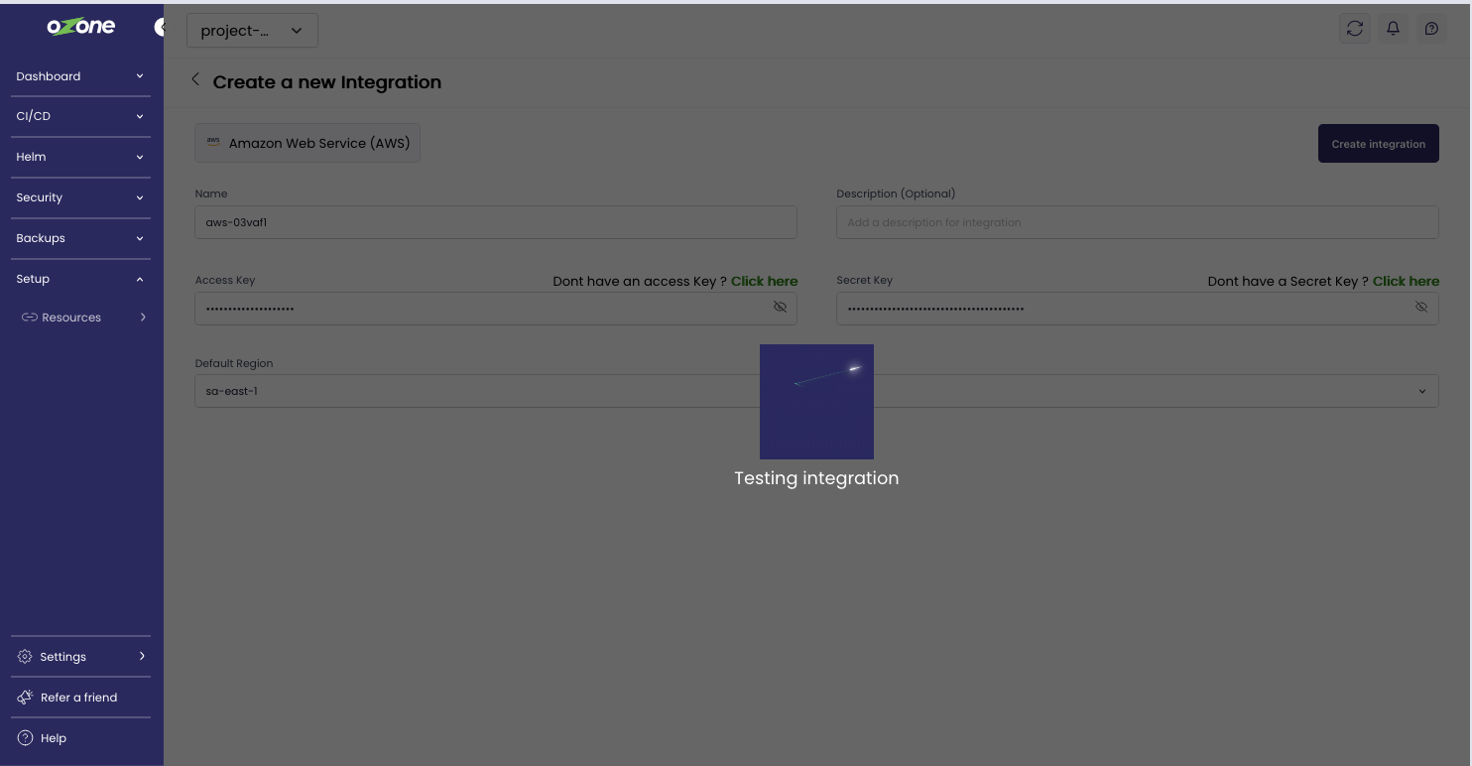This screenshot has width=1472, height=766.
Task: Click the refresh icon in top bar
Action: click(x=1355, y=29)
